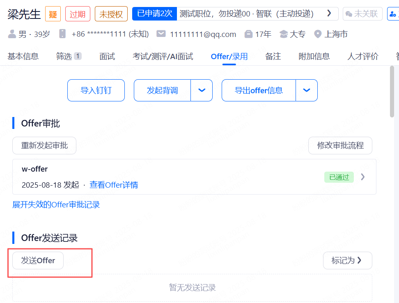
Task: Click the 未关联 WeChat button
Action: click(x=362, y=14)
